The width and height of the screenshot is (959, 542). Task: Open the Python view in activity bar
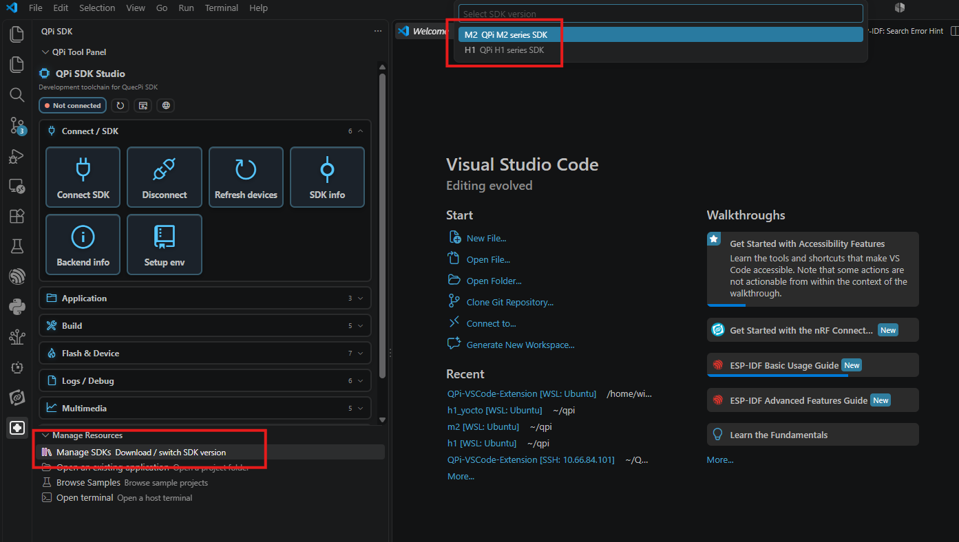[x=17, y=307]
